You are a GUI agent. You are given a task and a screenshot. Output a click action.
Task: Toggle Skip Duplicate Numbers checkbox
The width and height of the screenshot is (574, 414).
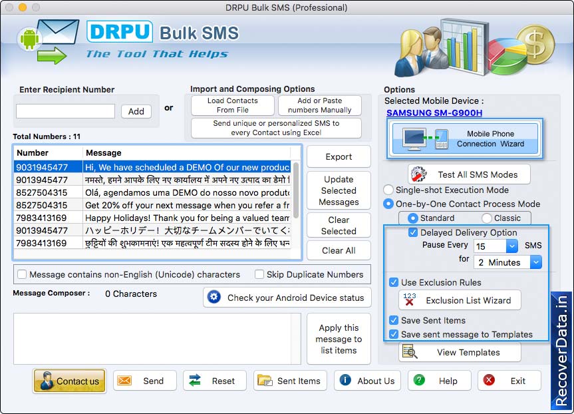259,274
